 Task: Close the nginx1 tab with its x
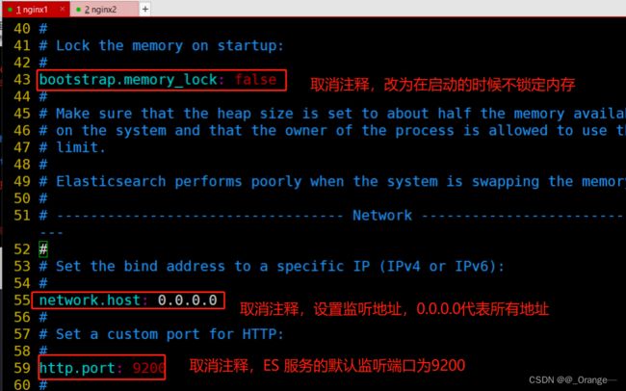tap(63, 9)
